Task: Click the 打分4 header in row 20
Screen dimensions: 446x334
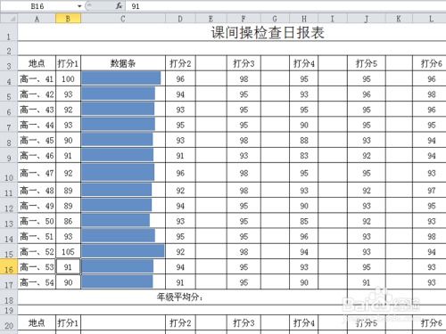Action: point(304,322)
